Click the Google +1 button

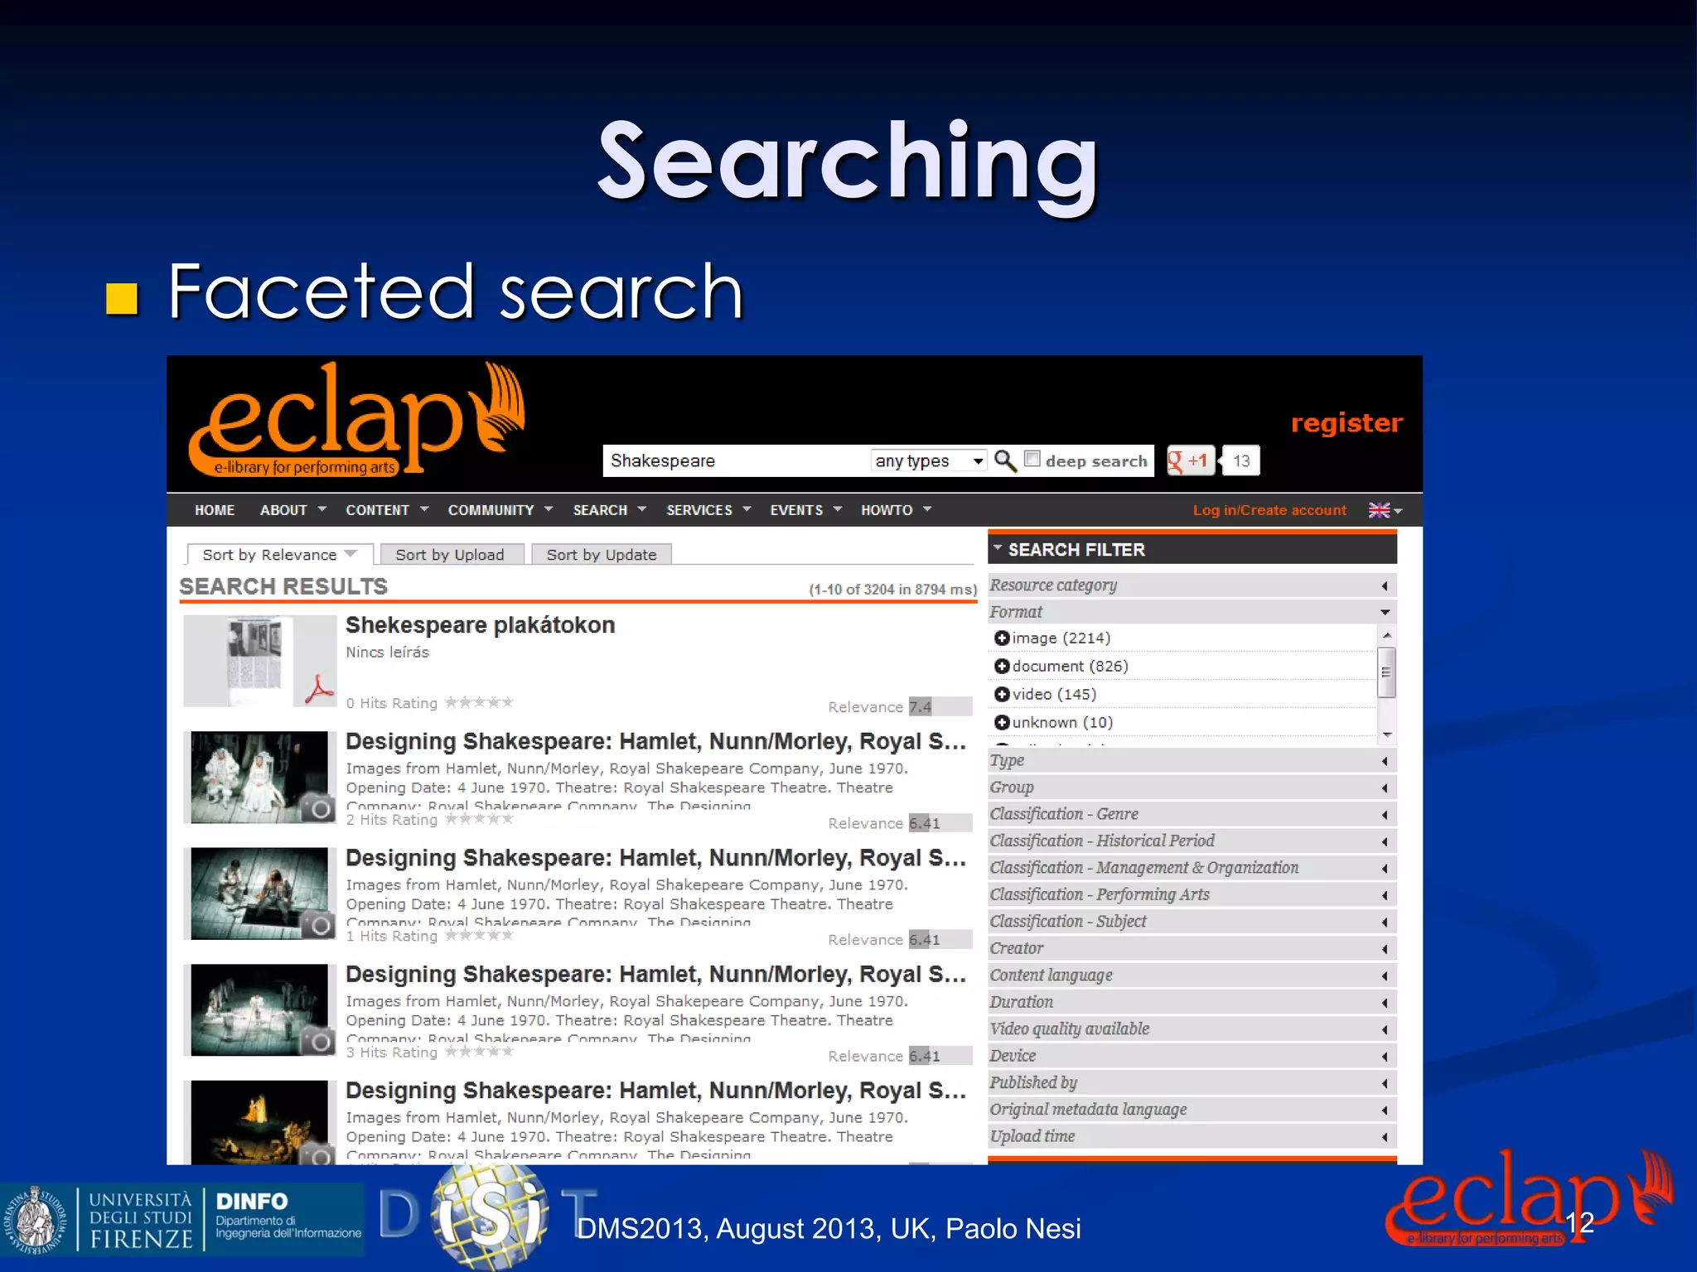[1190, 460]
